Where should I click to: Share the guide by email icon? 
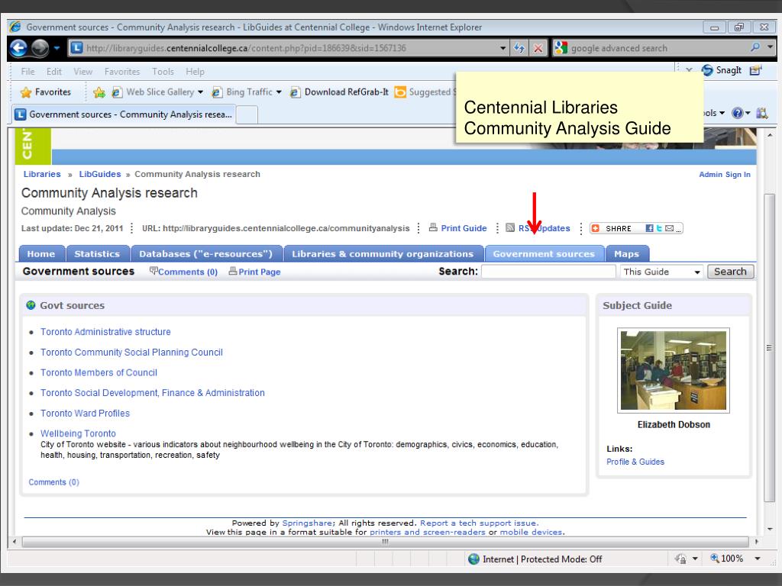click(x=669, y=228)
